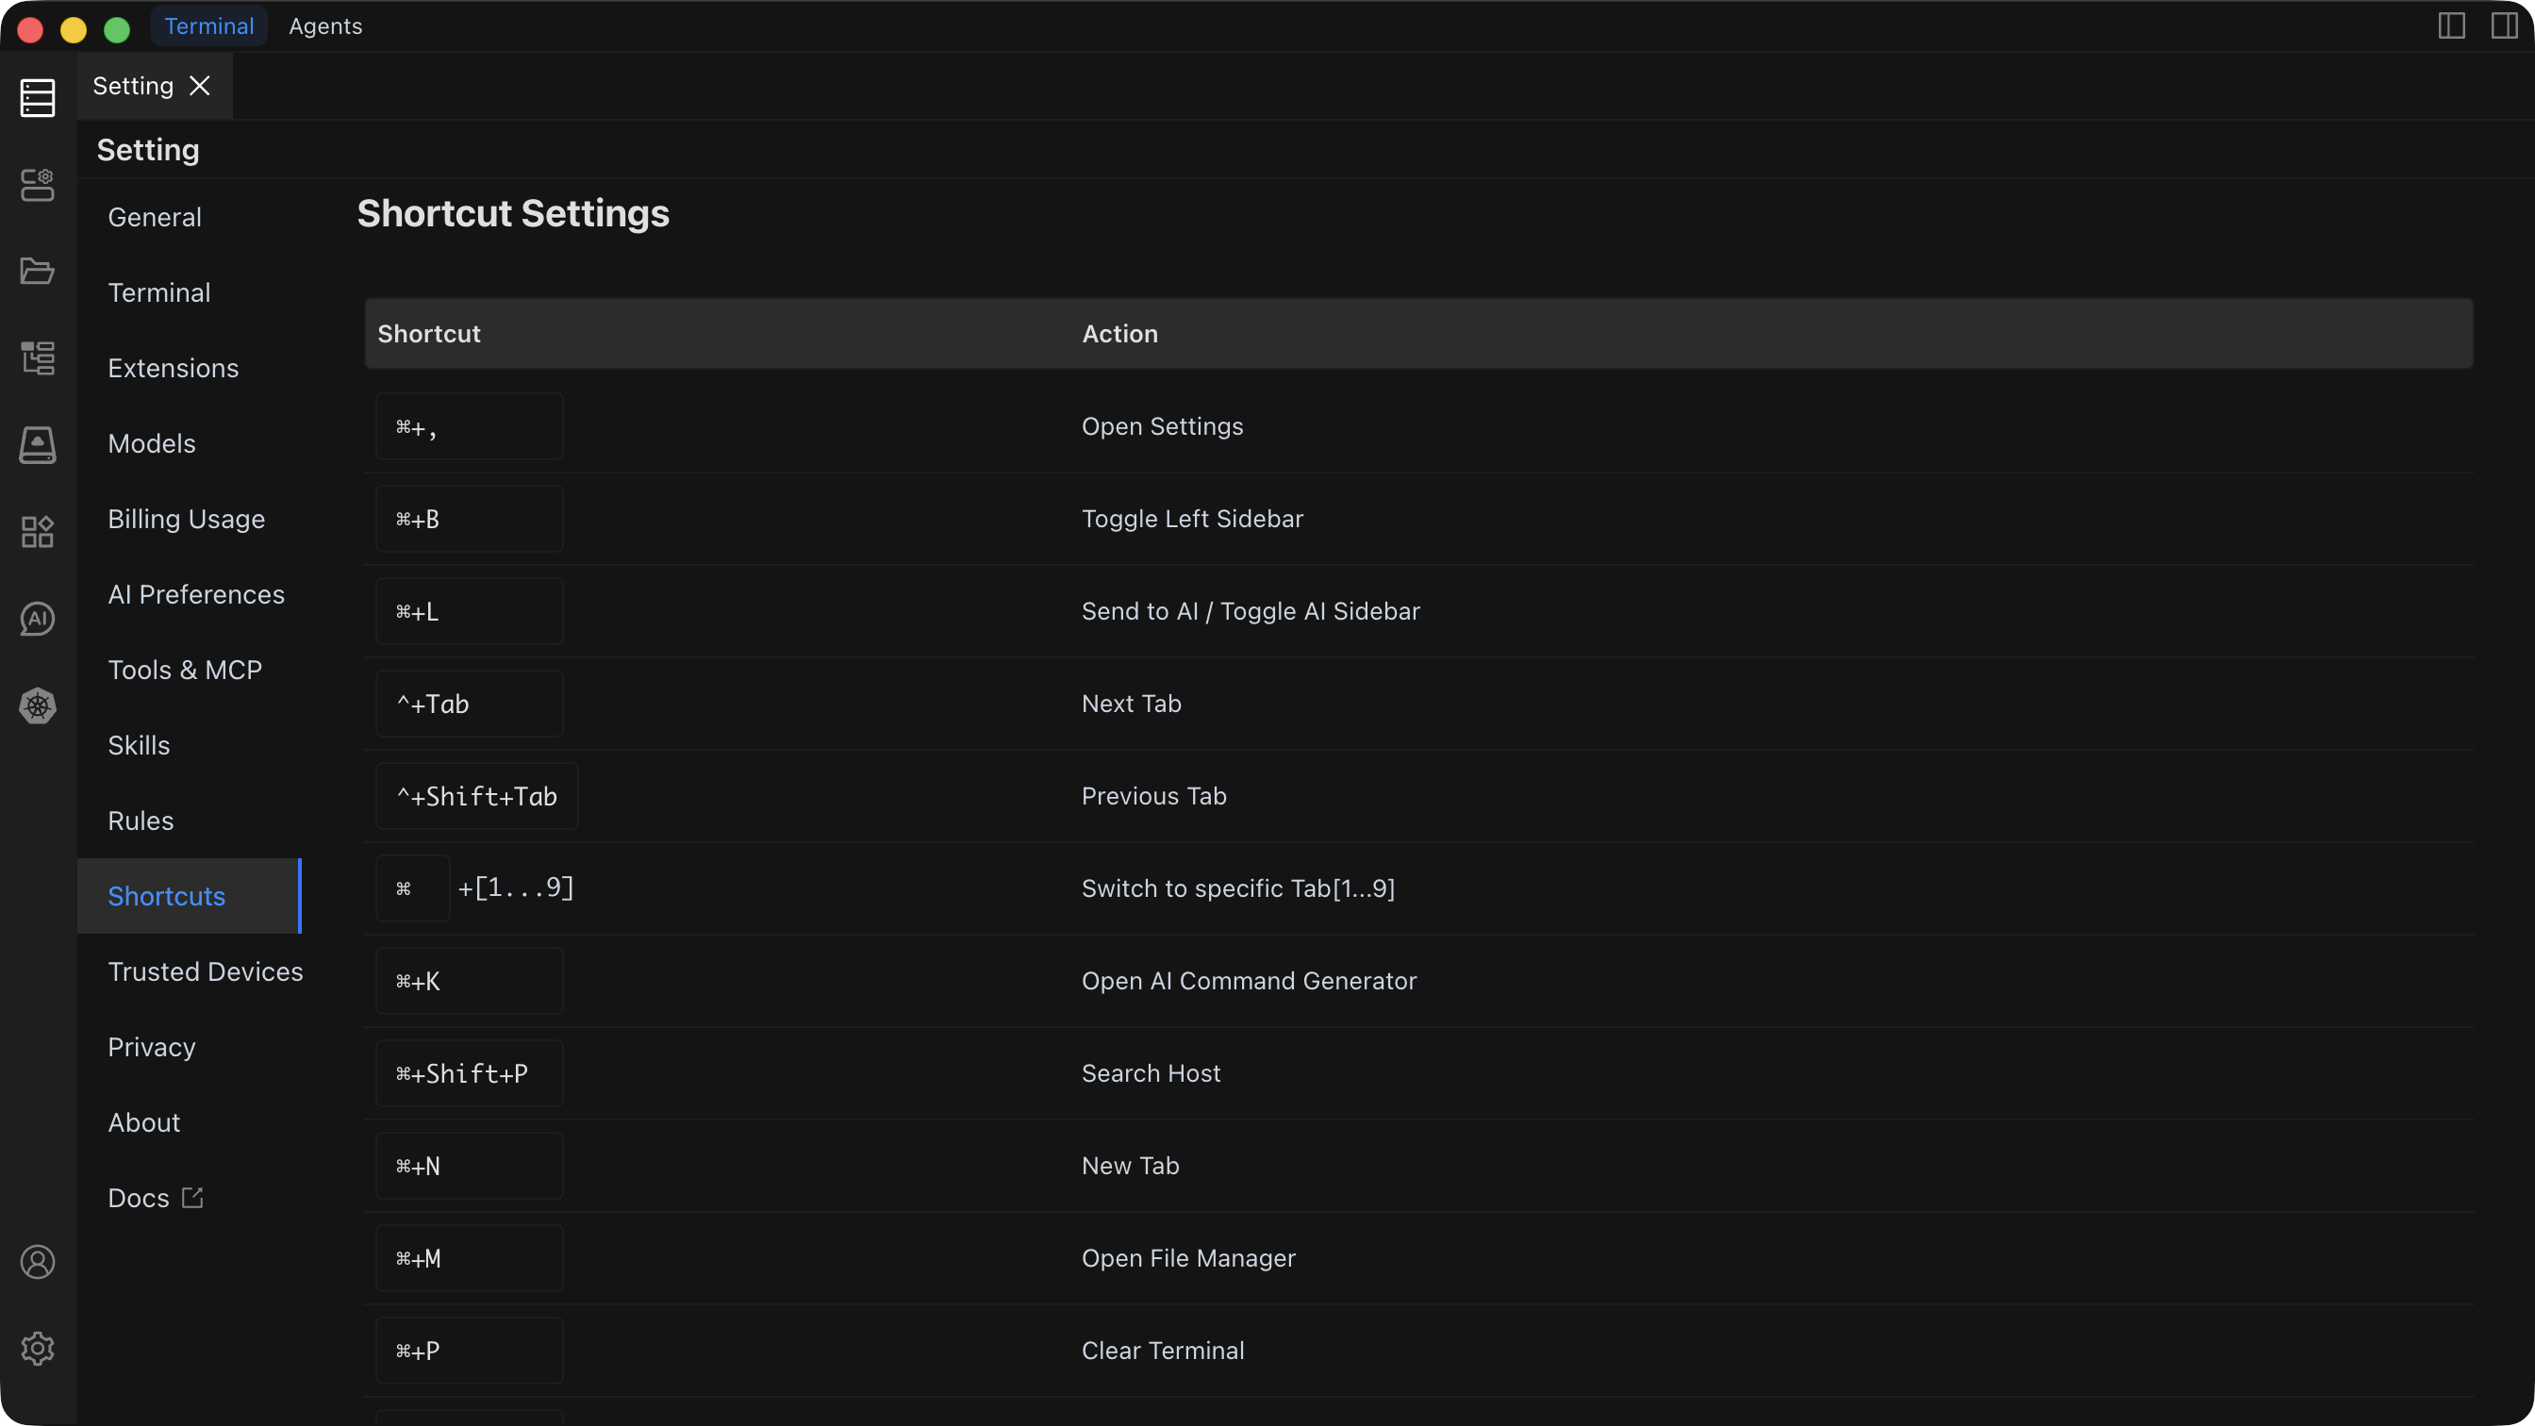
Task: Open the user account profile icon
Action: click(38, 1262)
